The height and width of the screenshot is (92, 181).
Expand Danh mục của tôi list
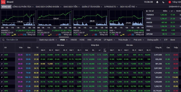pyautogui.click(x=48, y=40)
